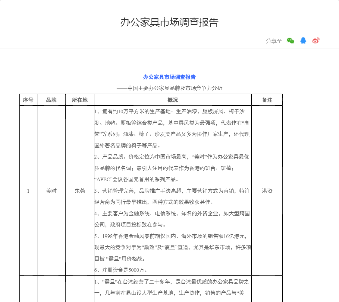
Task: Click the main page title 办公家具市场调查报告
Action: 169,22
